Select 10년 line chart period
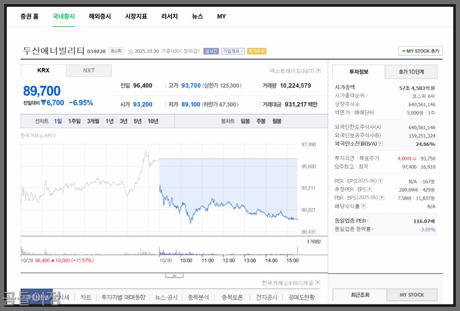This screenshot has height=311, width=460. coord(153,121)
